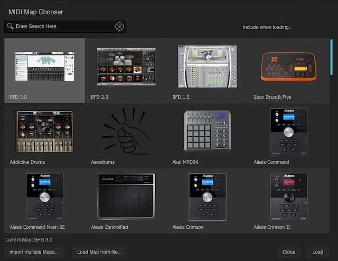The image size is (338, 261).
Task: Select the Alesis Command module icon
Action: (288, 132)
